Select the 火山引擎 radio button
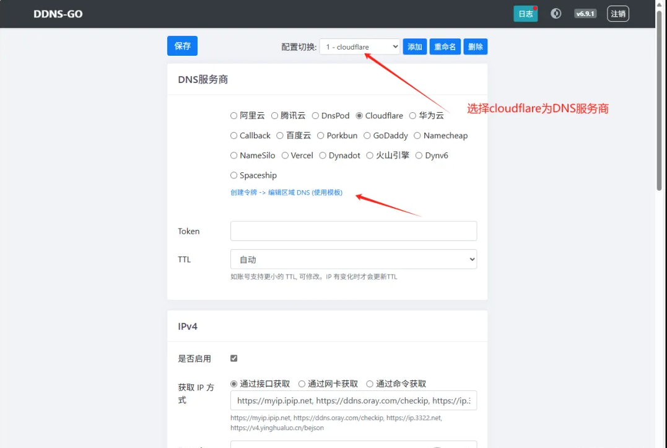The width and height of the screenshot is (667, 448). (370, 156)
